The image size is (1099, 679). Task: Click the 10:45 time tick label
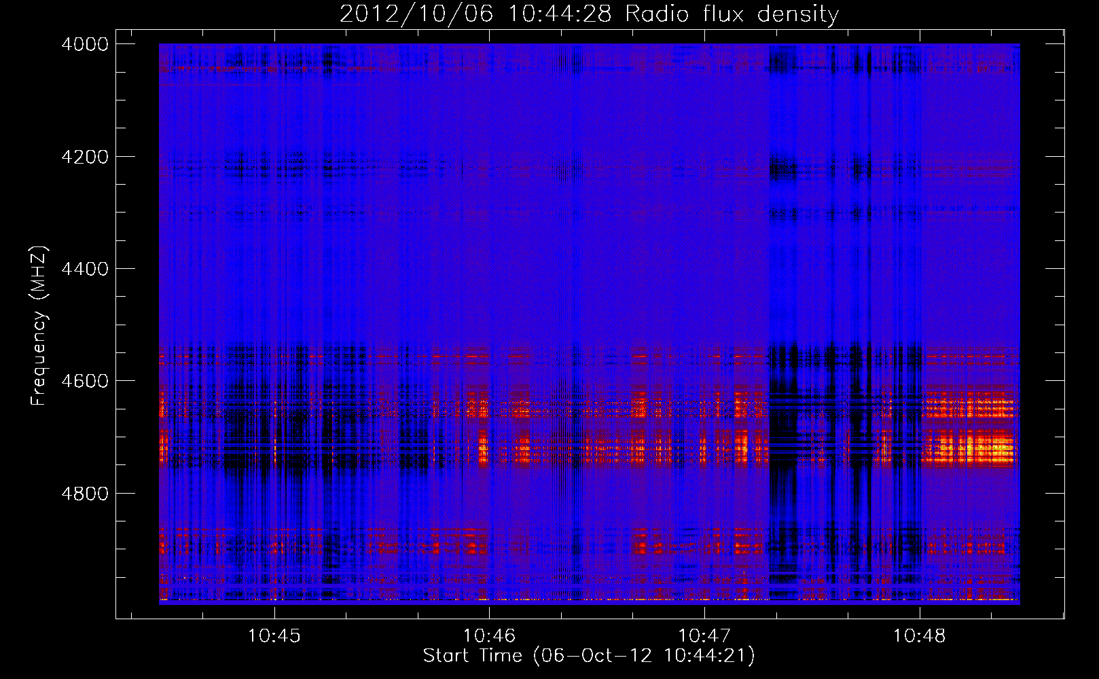coord(274,636)
